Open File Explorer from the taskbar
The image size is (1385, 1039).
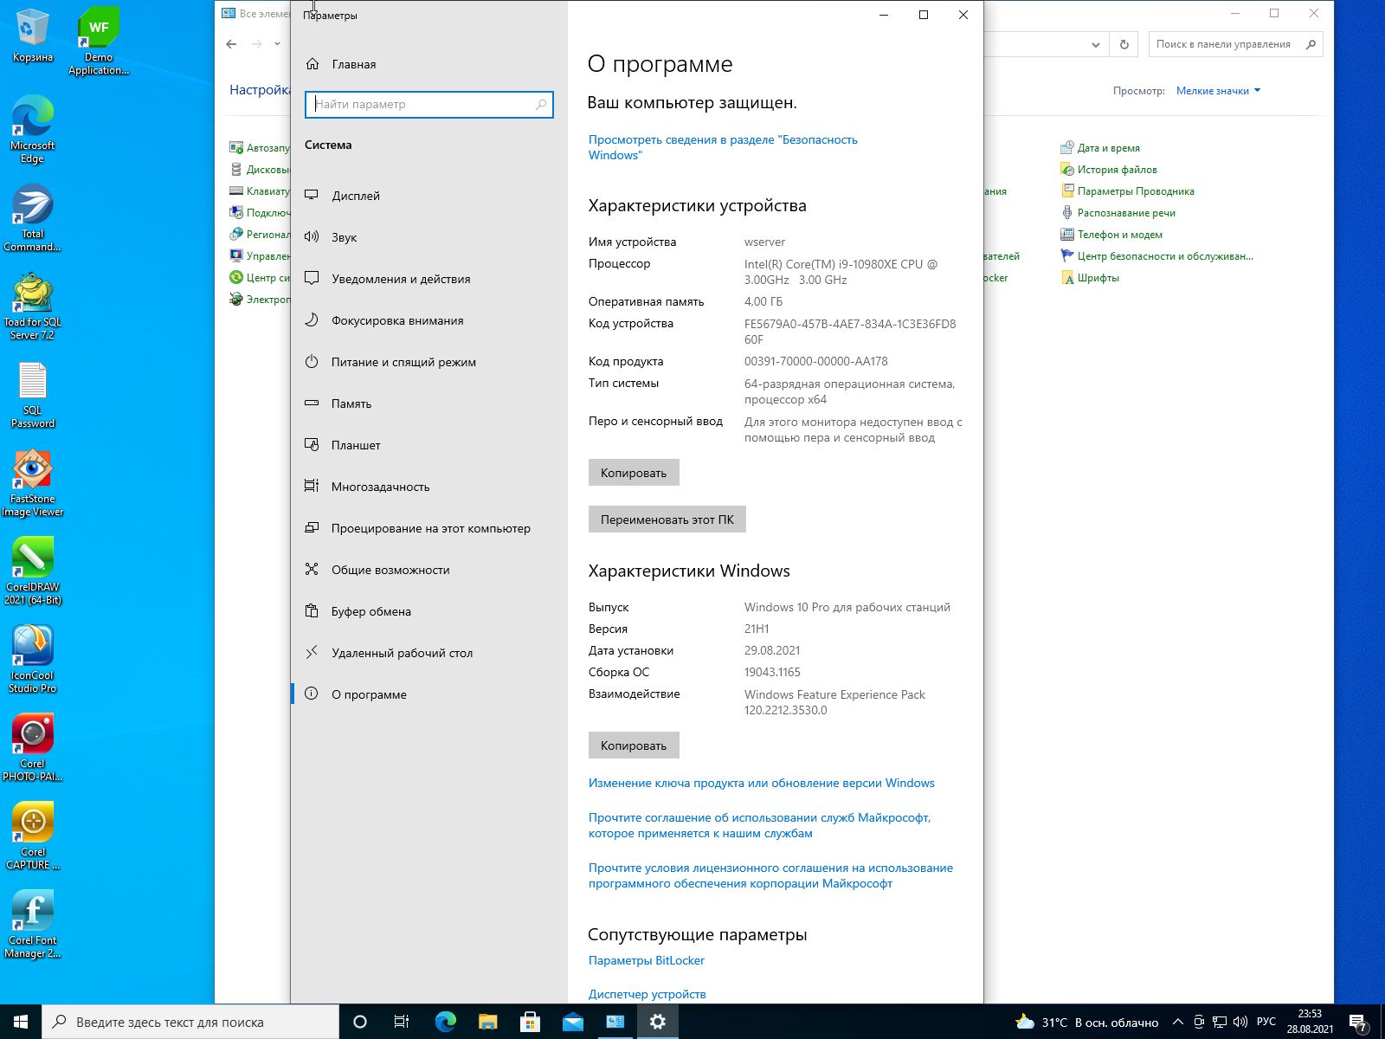coord(488,1022)
